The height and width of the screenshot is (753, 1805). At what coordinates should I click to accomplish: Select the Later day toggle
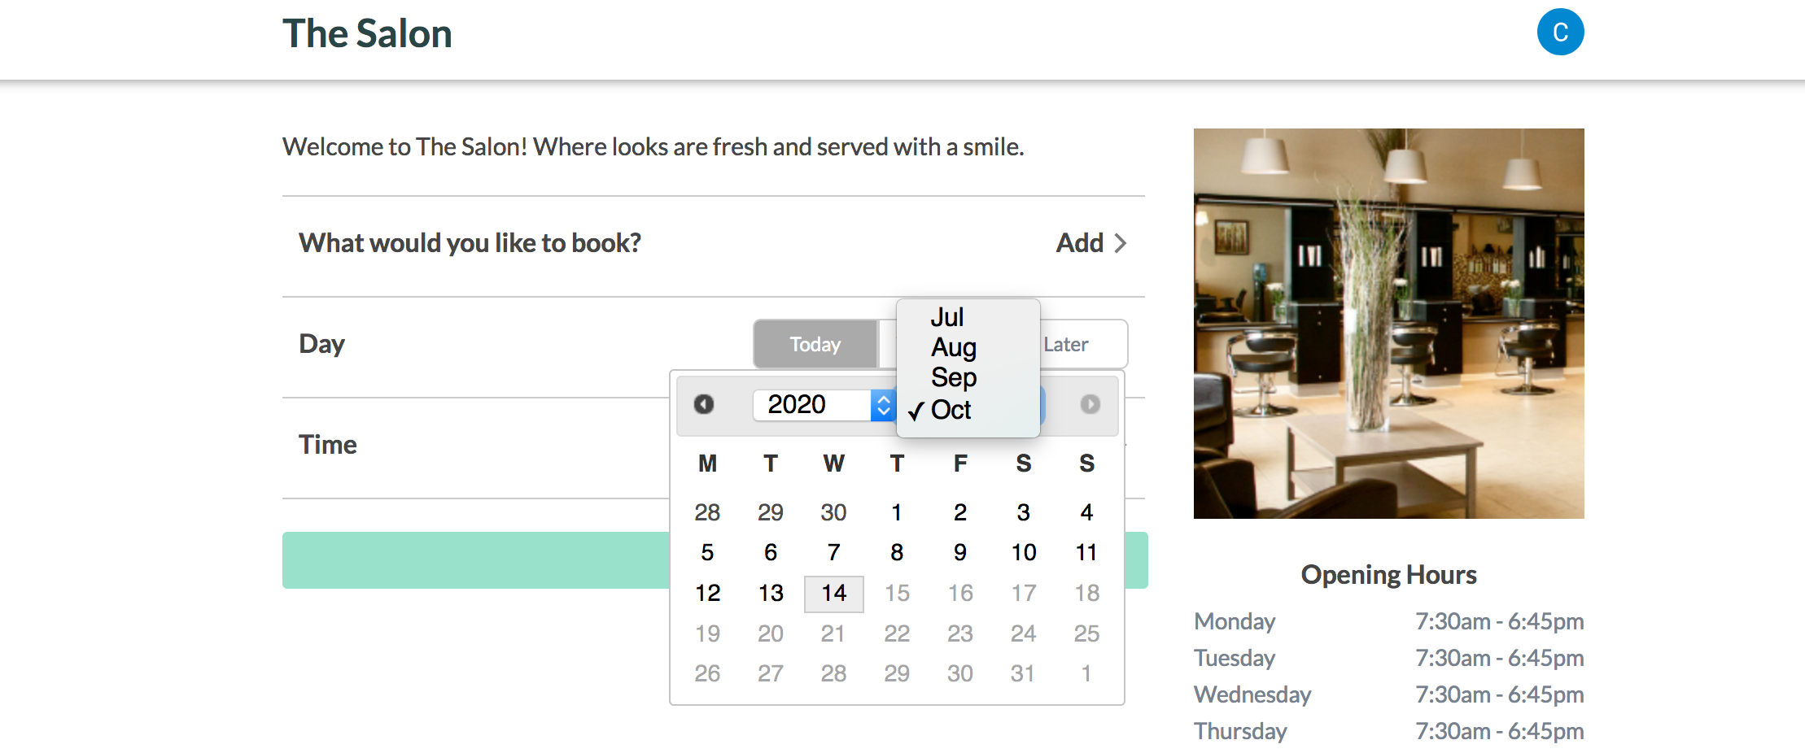click(1065, 344)
